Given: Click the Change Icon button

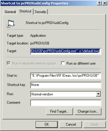Looking at the screenshot, I should 88,112.
